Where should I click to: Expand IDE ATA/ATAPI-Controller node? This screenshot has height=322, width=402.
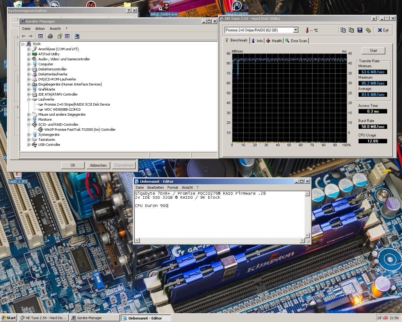(x=29, y=94)
